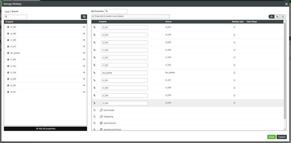Click the Cancel button

pyautogui.click(x=282, y=137)
